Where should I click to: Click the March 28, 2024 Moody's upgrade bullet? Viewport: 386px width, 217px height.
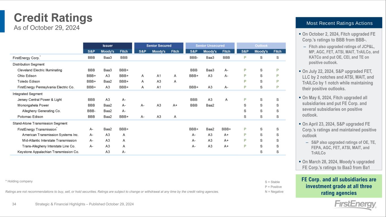click(339, 164)
